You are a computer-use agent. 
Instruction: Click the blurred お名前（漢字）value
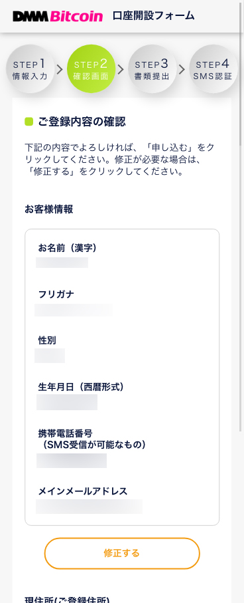pyautogui.click(x=62, y=263)
